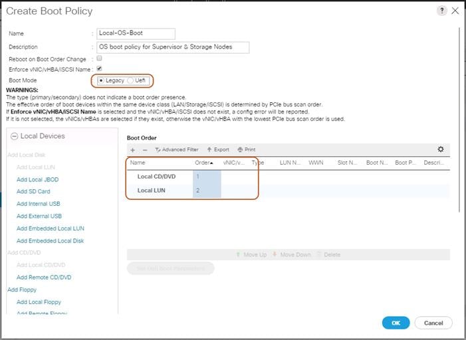Edit the policy Name field
This screenshot has width=466, height=340.
[x=136, y=34]
